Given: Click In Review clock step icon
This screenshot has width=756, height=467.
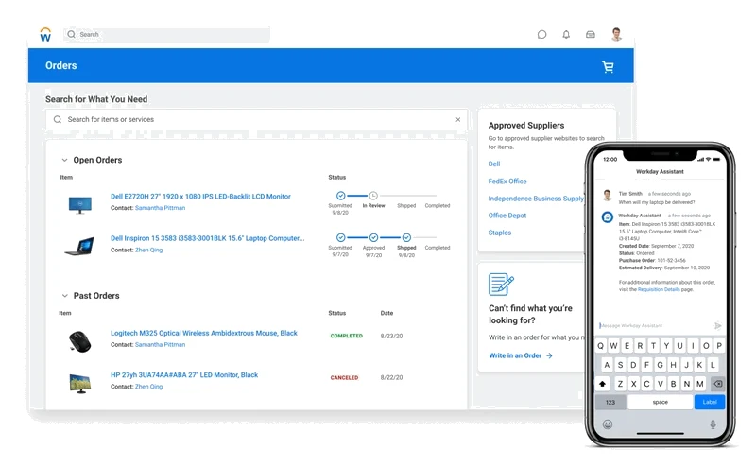Looking at the screenshot, I should (x=373, y=196).
